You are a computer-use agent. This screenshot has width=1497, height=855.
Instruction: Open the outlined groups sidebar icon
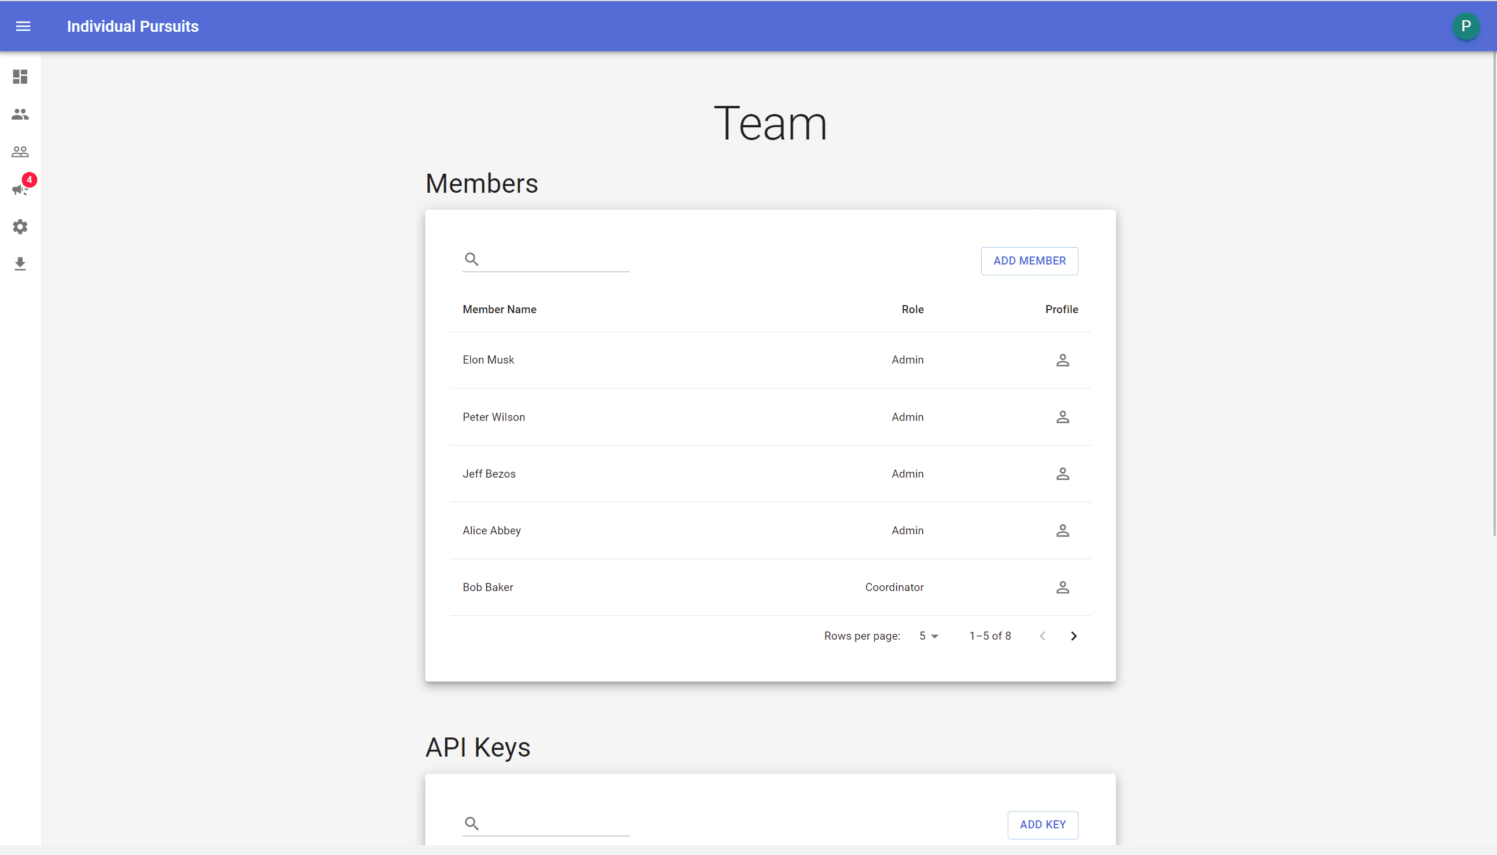coord(20,152)
